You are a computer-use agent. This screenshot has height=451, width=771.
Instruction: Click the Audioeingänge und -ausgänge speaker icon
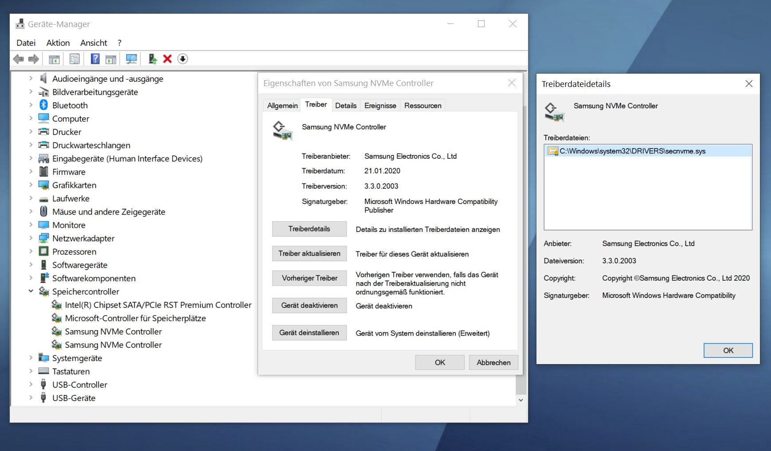pyautogui.click(x=43, y=78)
